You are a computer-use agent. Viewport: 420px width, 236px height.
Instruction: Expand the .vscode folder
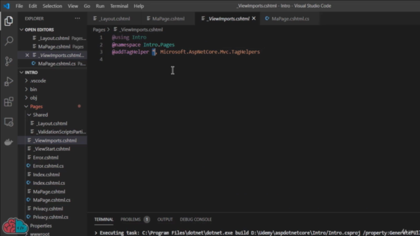(52, 81)
